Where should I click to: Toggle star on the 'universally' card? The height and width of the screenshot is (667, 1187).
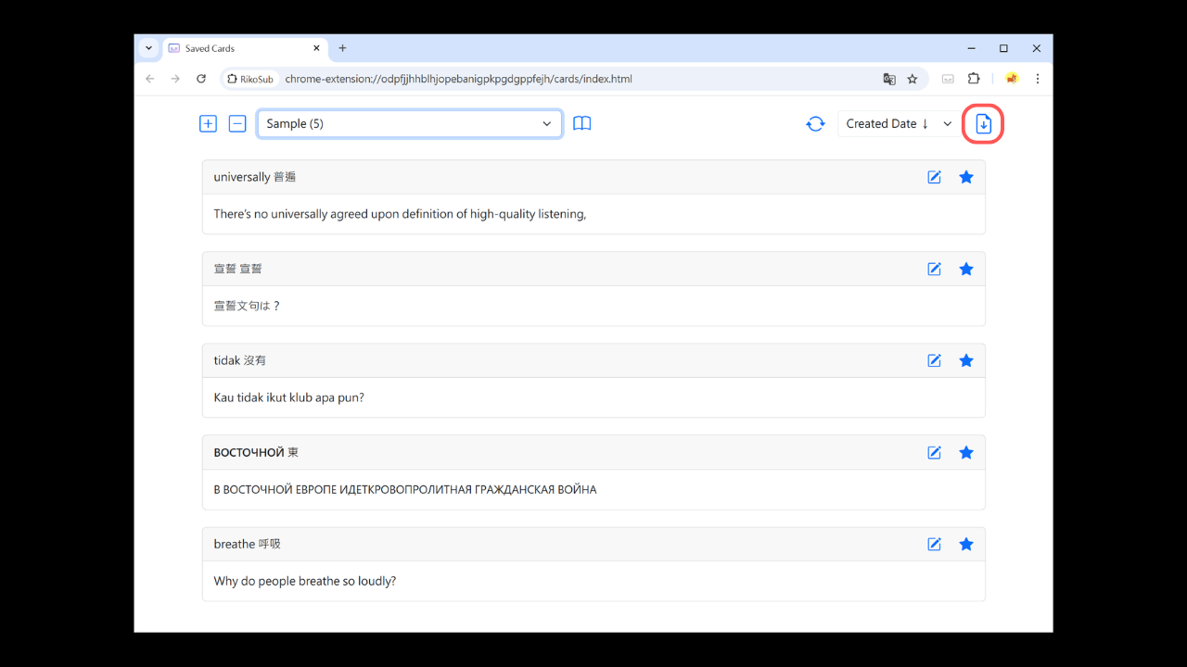click(x=966, y=177)
